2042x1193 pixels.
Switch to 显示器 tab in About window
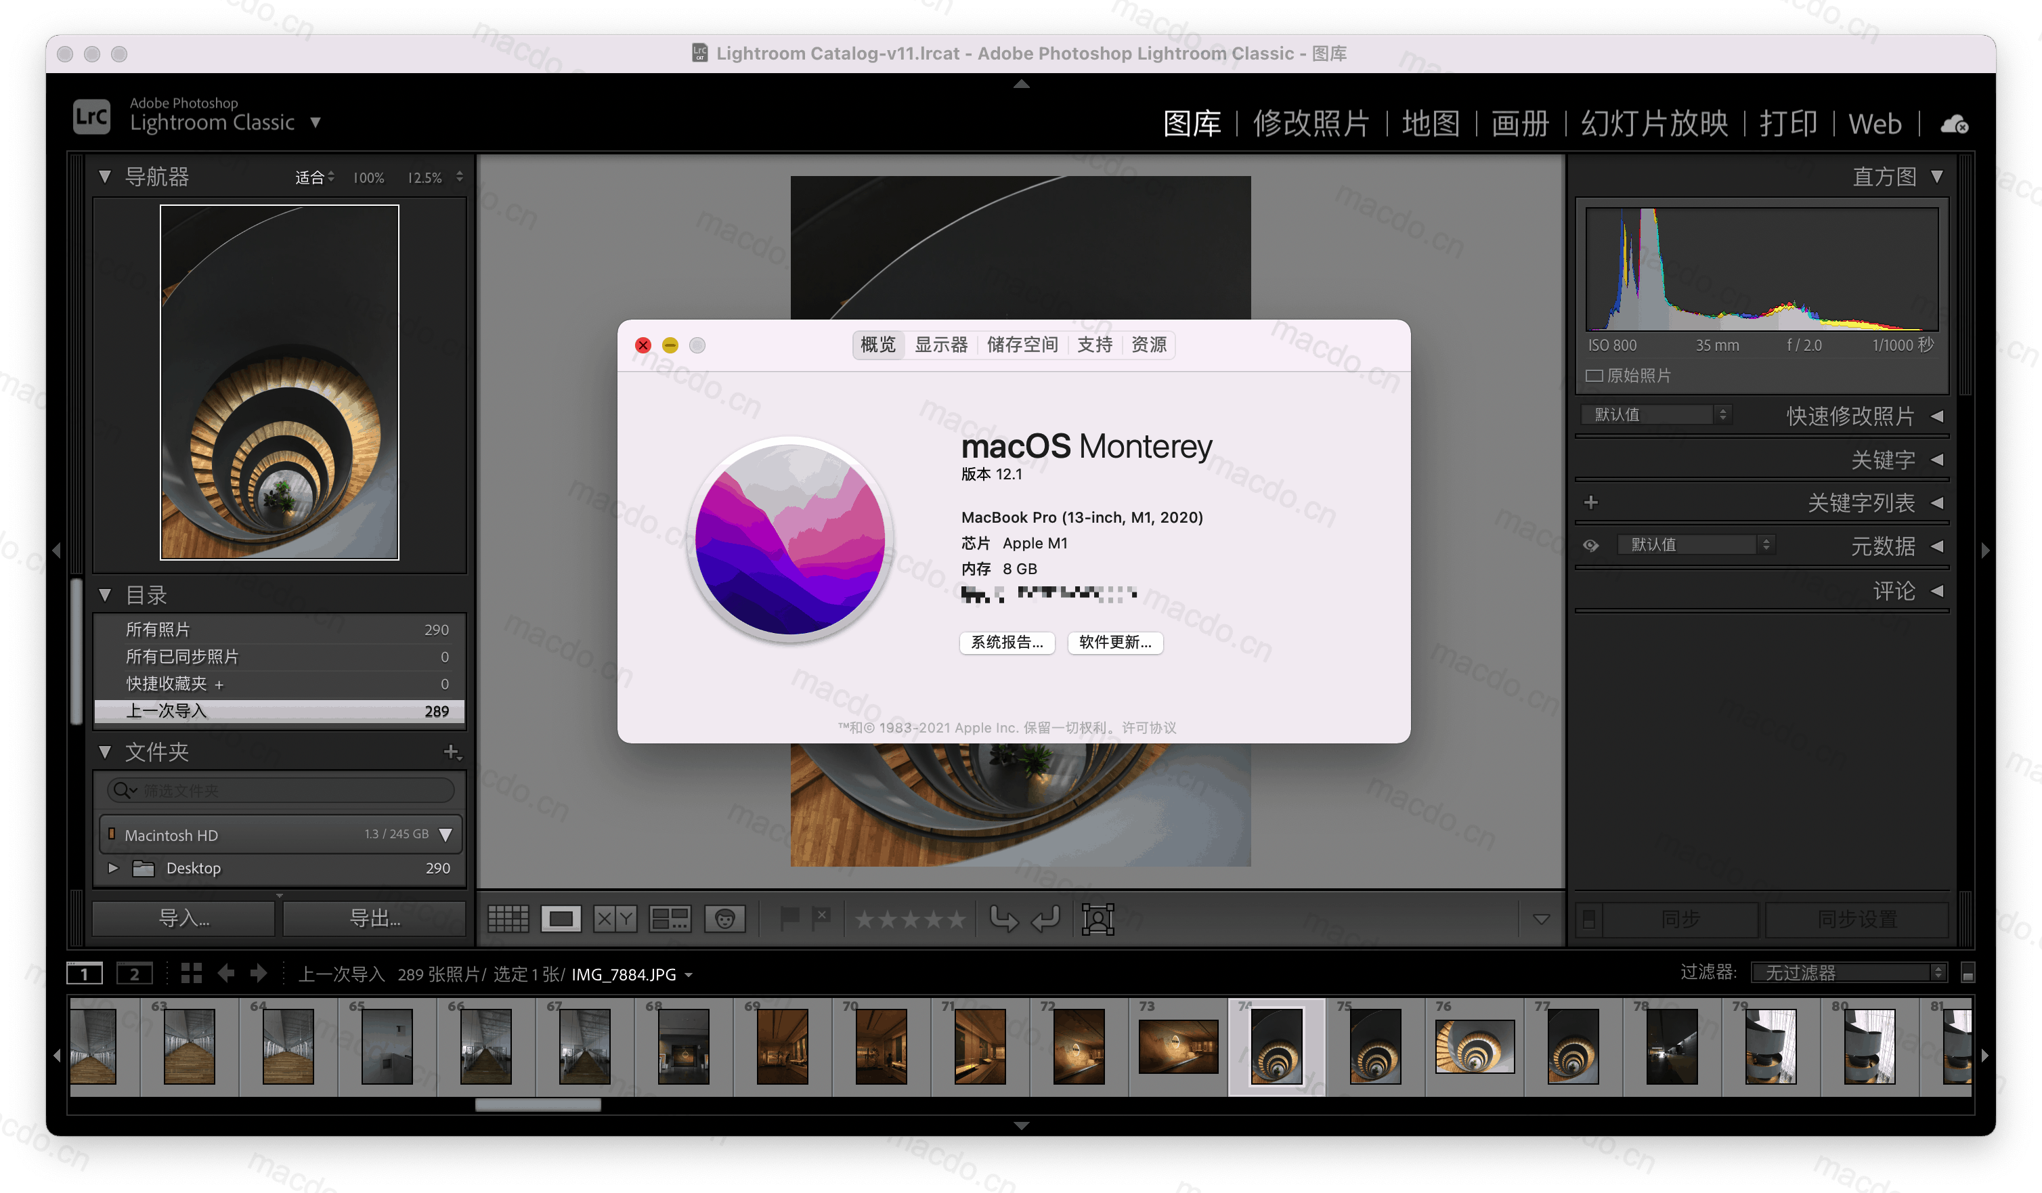click(941, 345)
